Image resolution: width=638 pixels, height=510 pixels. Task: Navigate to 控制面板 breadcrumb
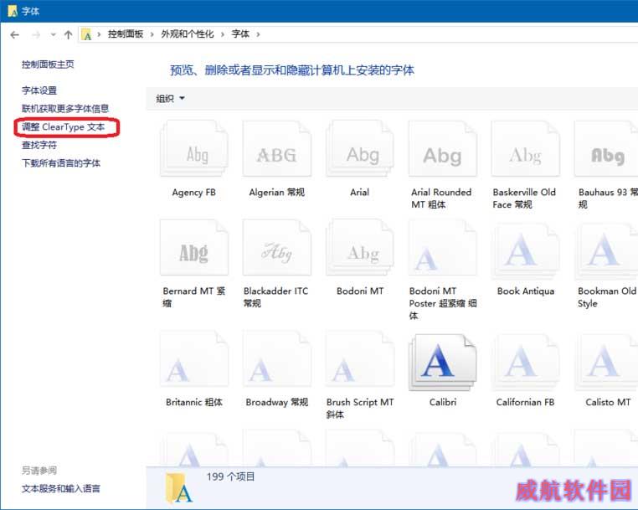point(126,34)
